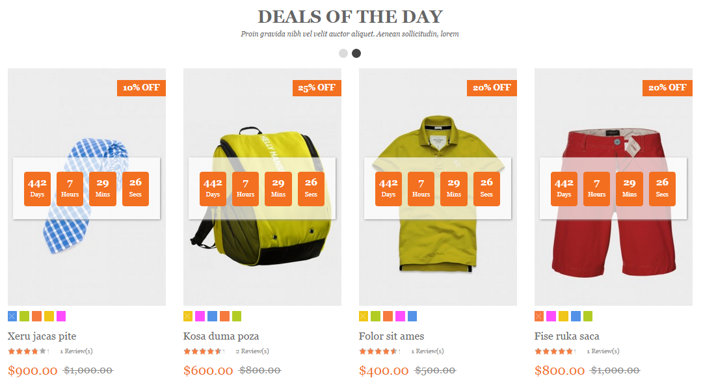Open the Folor sit ames product link
703x391 pixels.
[x=391, y=336]
